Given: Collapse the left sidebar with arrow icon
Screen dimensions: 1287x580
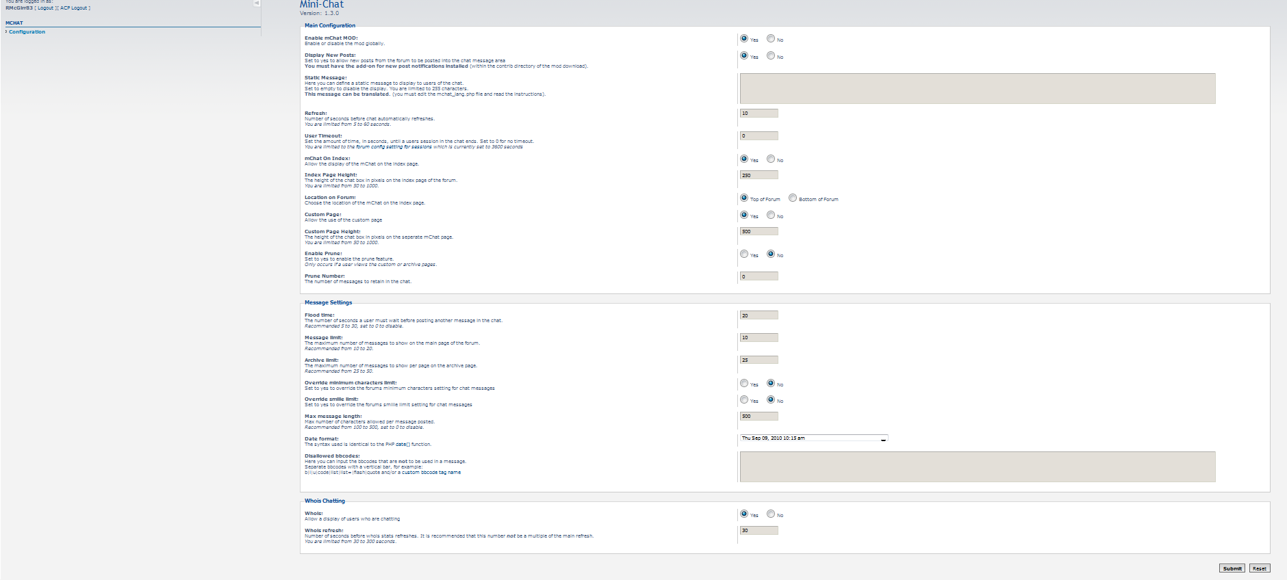Looking at the screenshot, I should pos(257,3).
